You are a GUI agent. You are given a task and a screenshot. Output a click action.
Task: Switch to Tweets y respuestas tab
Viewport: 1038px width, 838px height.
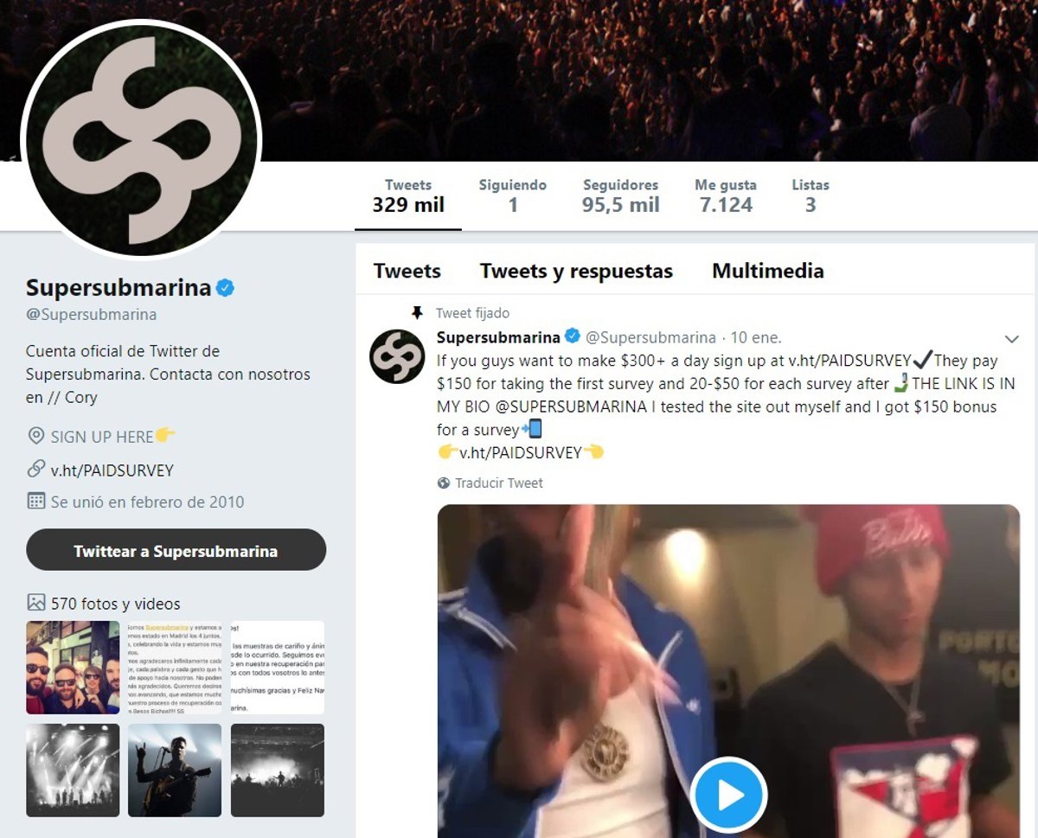click(x=576, y=271)
